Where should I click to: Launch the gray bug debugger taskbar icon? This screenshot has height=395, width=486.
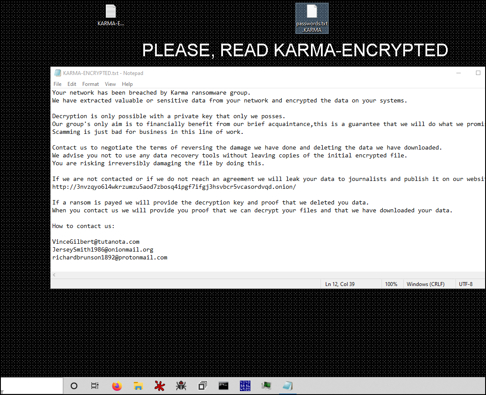pyautogui.click(x=181, y=386)
